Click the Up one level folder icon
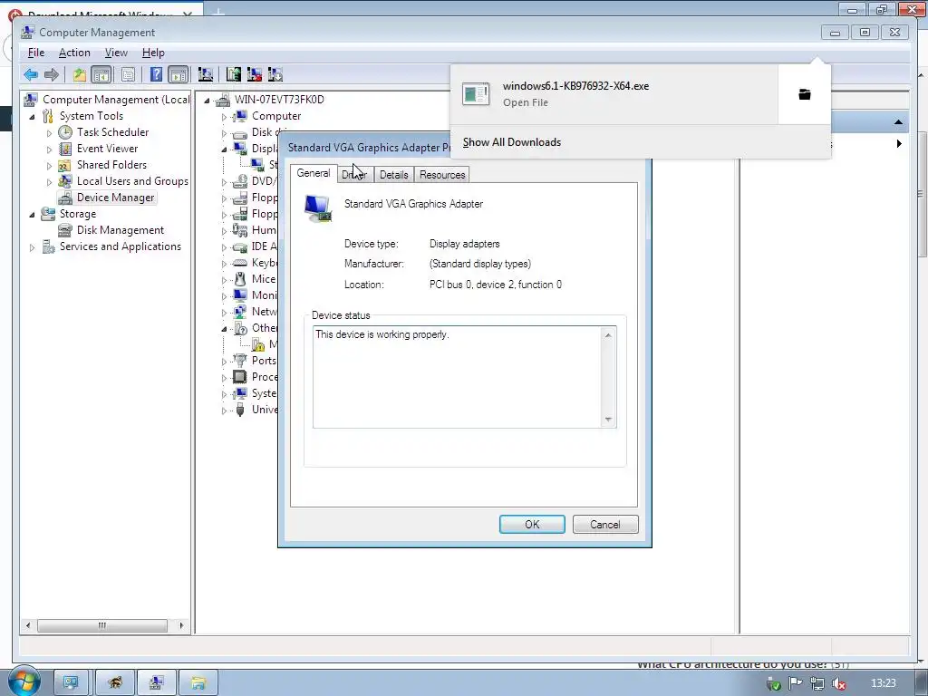Viewport: 928px width, 696px height. (x=80, y=74)
